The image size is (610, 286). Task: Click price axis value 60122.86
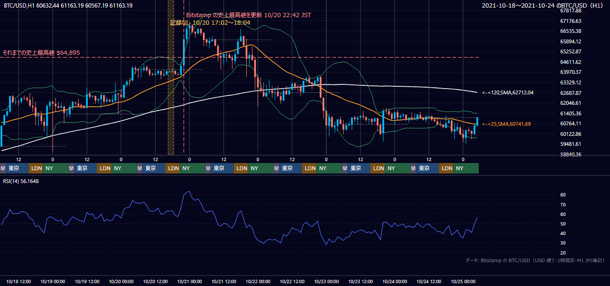[571, 134]
